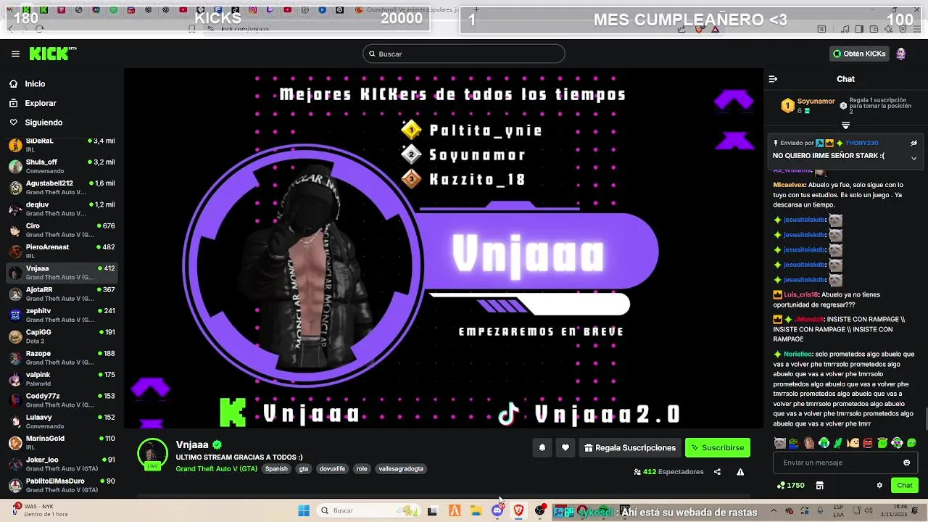
Task: Click the Windows taskbar Buscar search box
Action: [x=368, y=511]
